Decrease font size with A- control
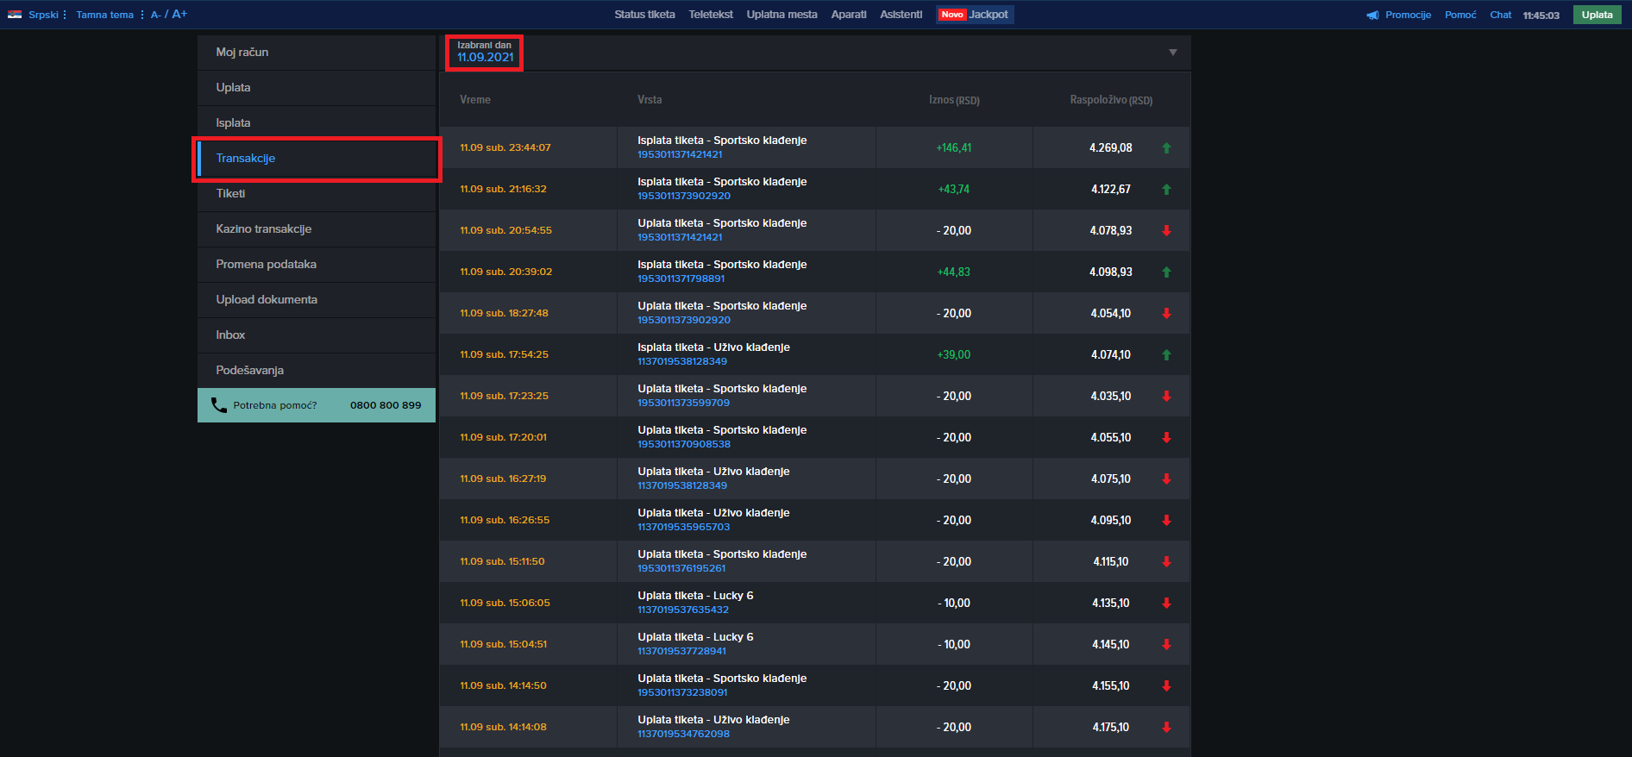Viewport: 1632px width, 757px height. (x=156, y=15)
